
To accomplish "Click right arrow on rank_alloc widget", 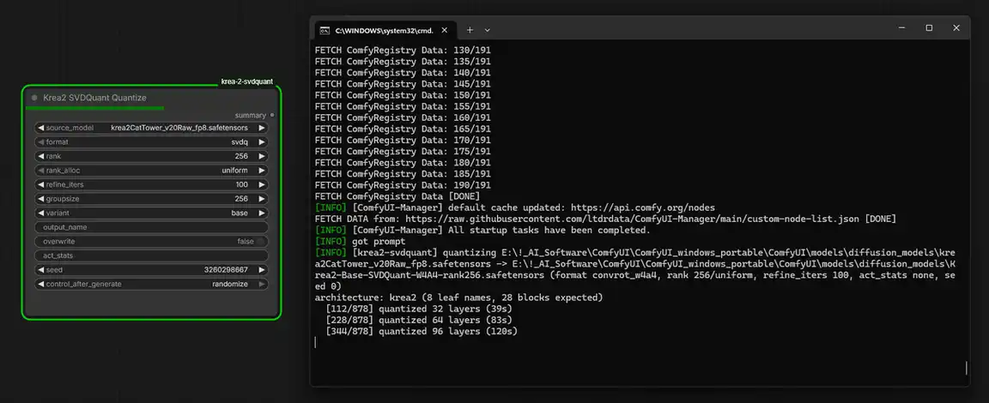I will coord(261,171).
